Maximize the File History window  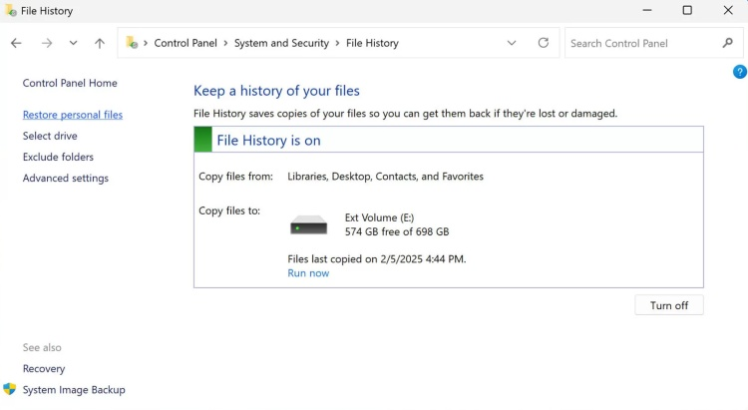(x=687, y=10)
